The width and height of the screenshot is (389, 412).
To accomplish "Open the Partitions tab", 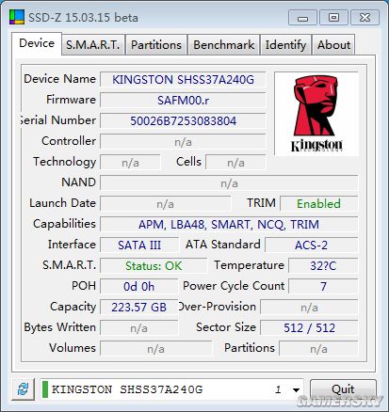I will 156,45.
